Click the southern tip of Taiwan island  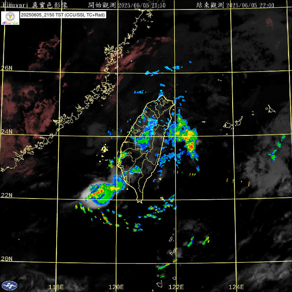[139, 201]
